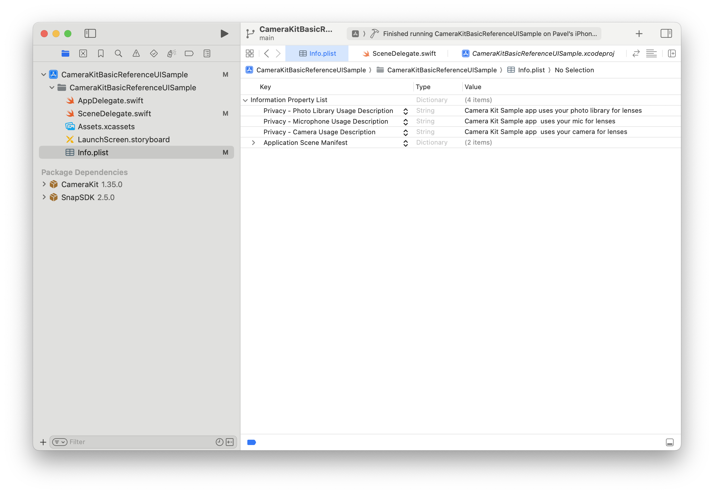714x494 pixels.
Task: Toggle the bottom debug area
Action: [x=669, y=442]
